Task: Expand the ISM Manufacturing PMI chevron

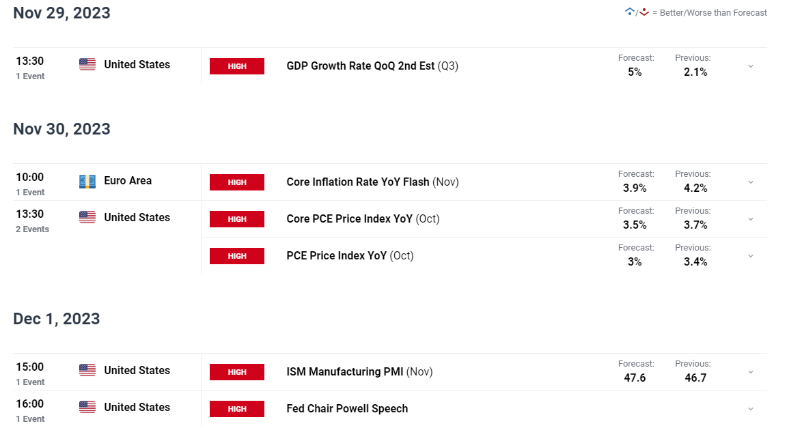Action: coord(750,372)
